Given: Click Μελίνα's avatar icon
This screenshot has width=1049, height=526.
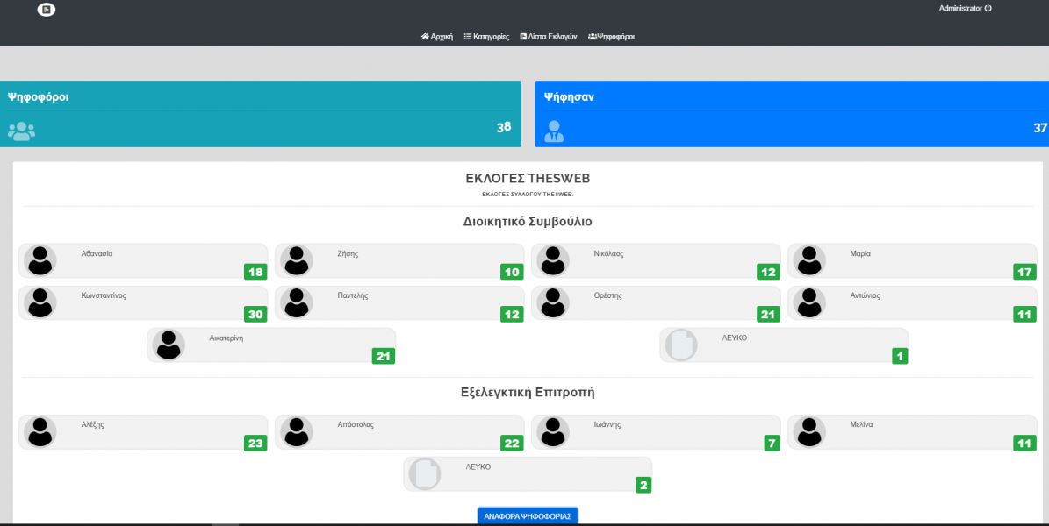Looking at the screenshot, I should coord(807,432).
